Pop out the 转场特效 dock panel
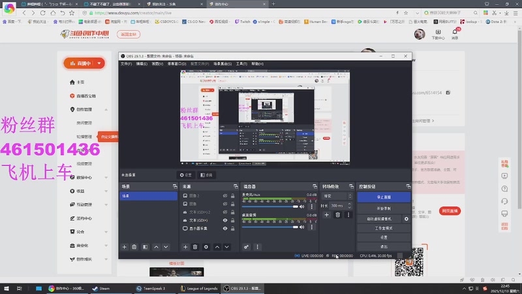 point(351,187)
